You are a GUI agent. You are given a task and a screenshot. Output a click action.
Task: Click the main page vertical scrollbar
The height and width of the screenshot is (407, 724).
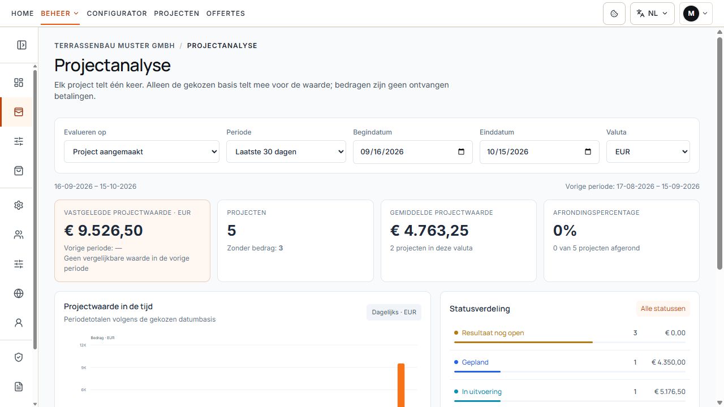click(x=719, y=153)
